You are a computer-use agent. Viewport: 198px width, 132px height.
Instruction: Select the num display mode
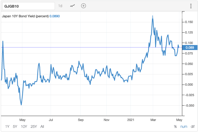[184, 126]
